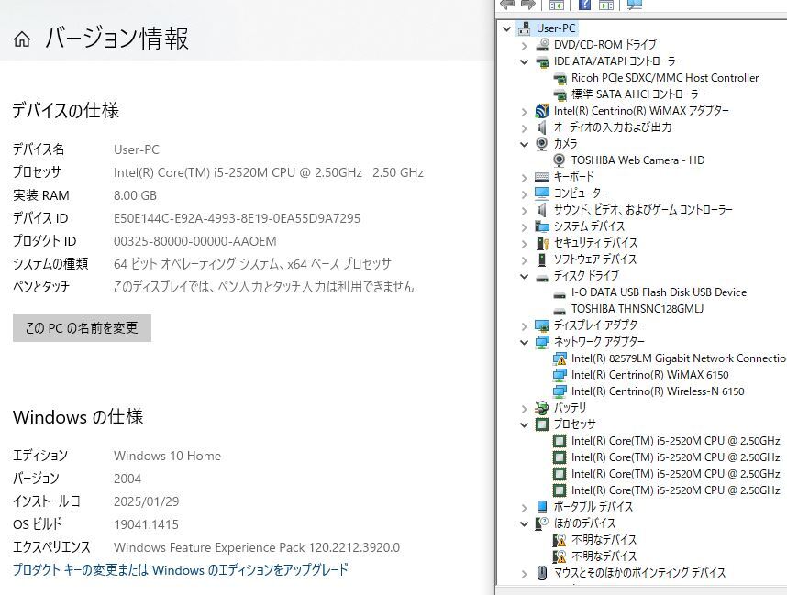Click the product ID 00325-80000-00000-AAOEM
The width and height of the screenshot is (787, 595).
(x=194, y=241)
